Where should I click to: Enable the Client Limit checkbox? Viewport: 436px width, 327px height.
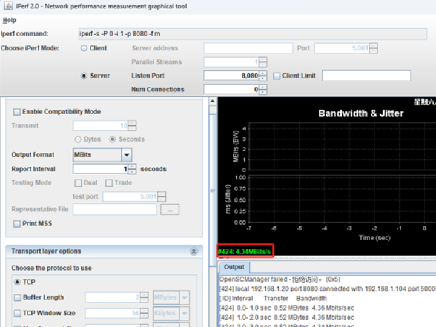pyautogui.click(x=277, y=76)
